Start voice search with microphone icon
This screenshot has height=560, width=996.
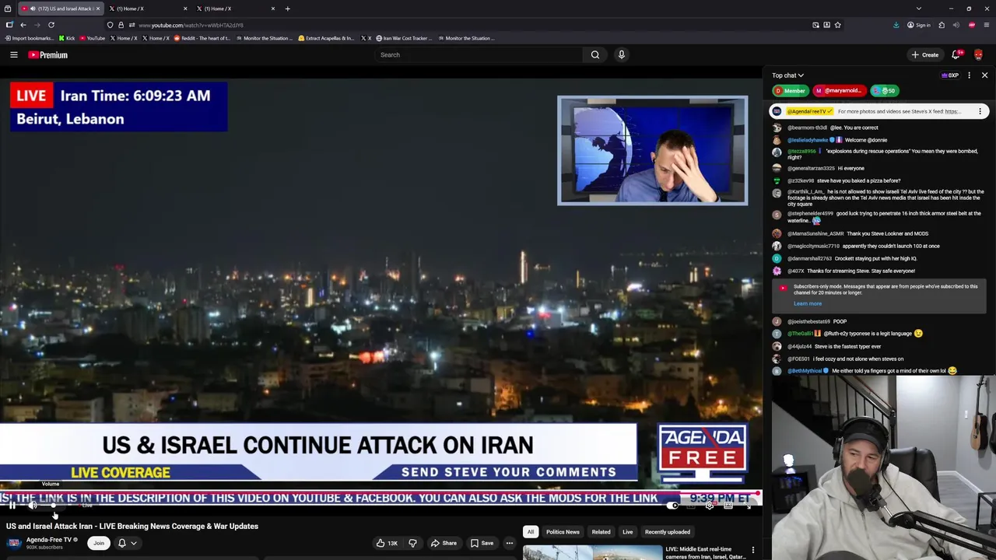coord(621,54)
